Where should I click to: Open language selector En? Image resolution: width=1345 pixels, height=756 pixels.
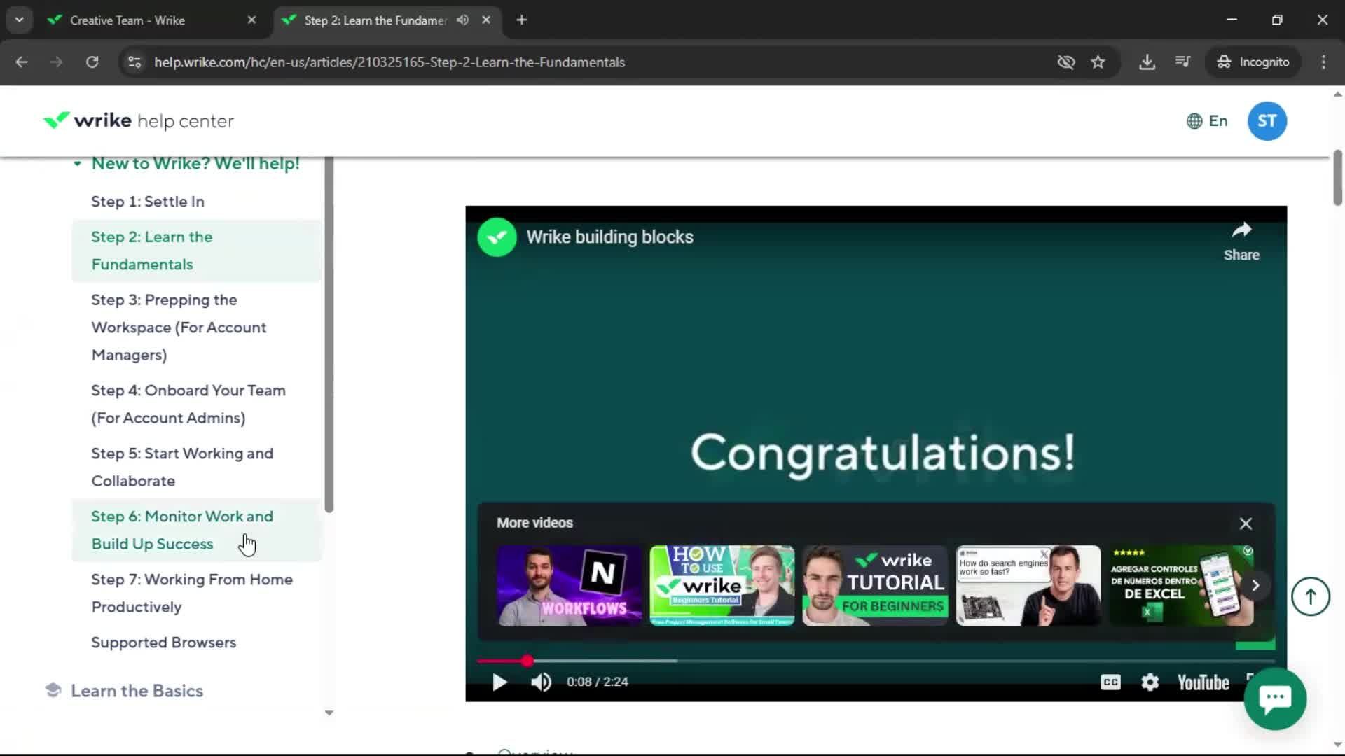click(1207, 121)
